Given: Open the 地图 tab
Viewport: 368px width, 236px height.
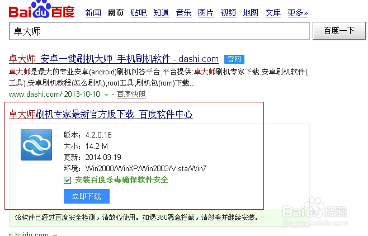Looking at the screenshot, I should 251,13.
